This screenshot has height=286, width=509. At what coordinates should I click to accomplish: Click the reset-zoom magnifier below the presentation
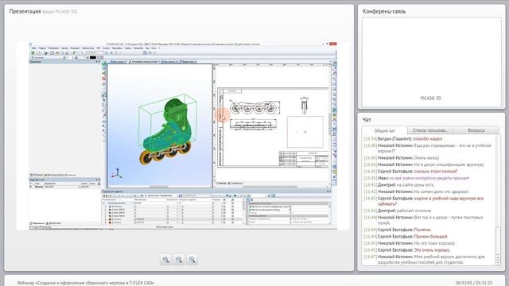tap(192, 260)
